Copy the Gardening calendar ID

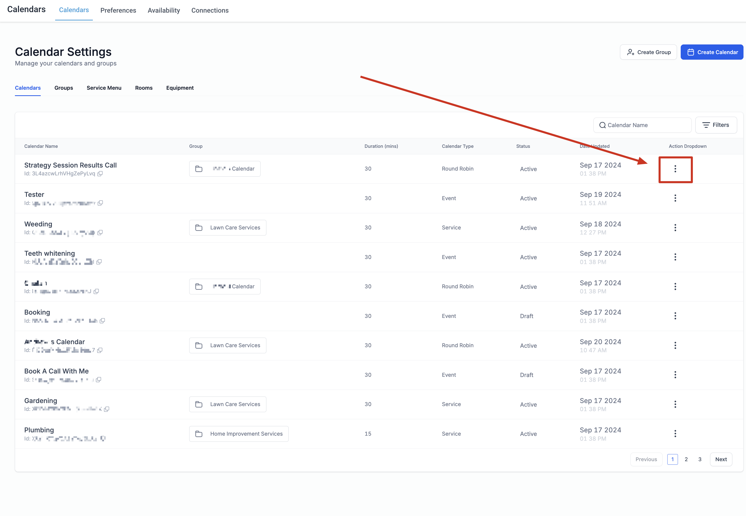106,409
